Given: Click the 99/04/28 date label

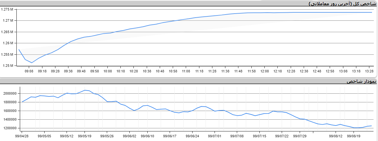Looking at the screenshot, I should pyautogui.click(x=22, y=135).
